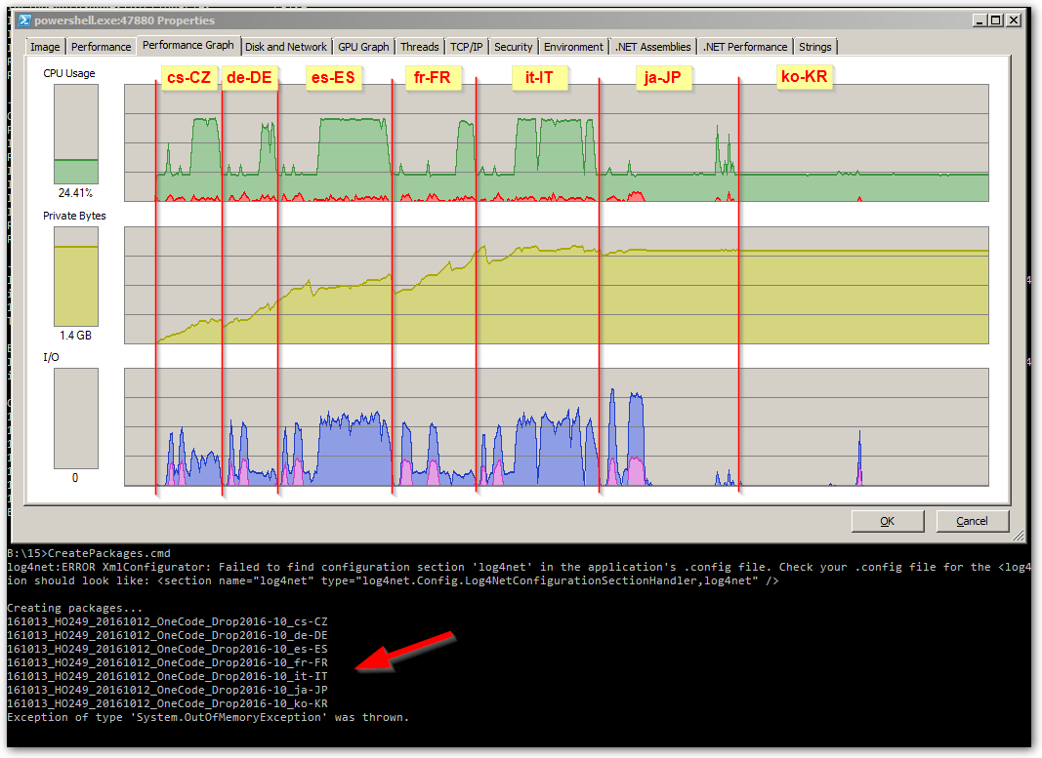Viewport: 1042px width, 758px height.
Task: Open the Performance tab
Action: (101, 47)
